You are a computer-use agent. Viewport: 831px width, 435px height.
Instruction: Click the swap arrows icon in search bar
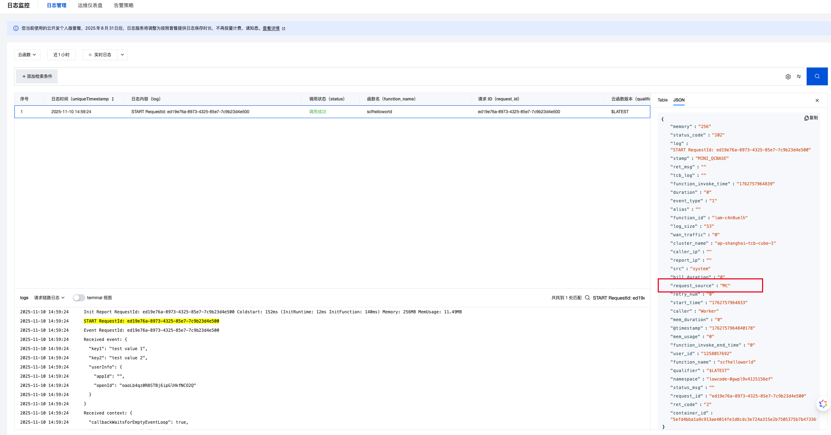[799, 76]
